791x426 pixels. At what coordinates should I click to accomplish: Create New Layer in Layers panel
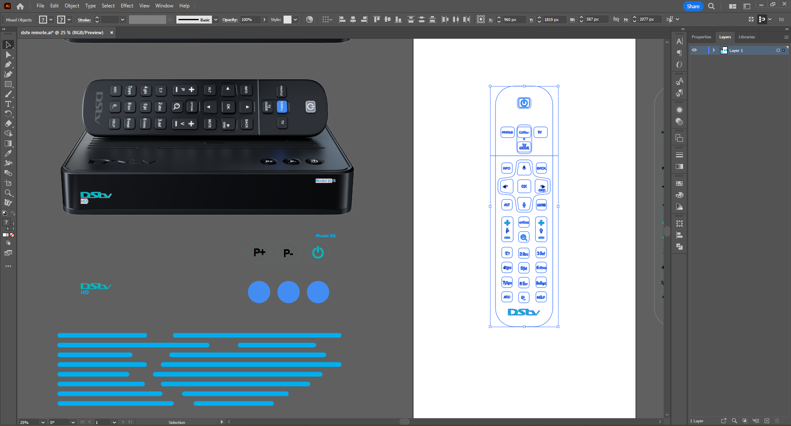click(x=767, y=421)
